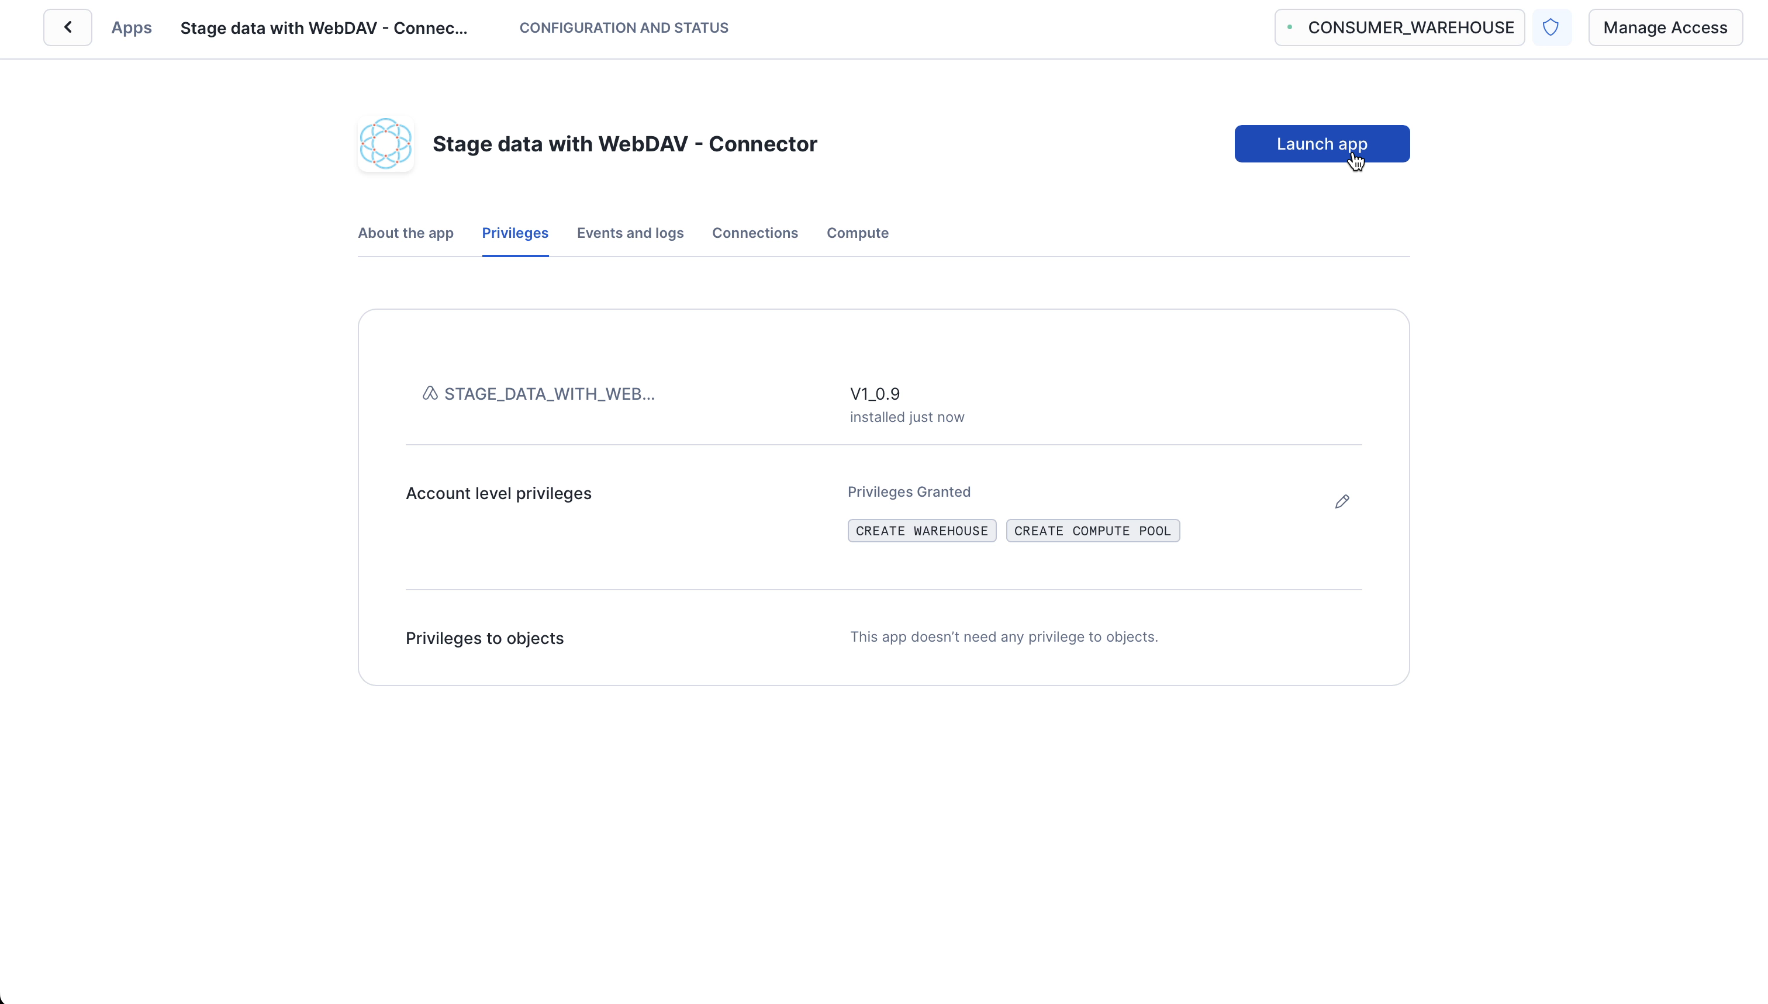Select the Privileges tab
This screenshot has height=1004, width=1768.
(x=514, y=233)
